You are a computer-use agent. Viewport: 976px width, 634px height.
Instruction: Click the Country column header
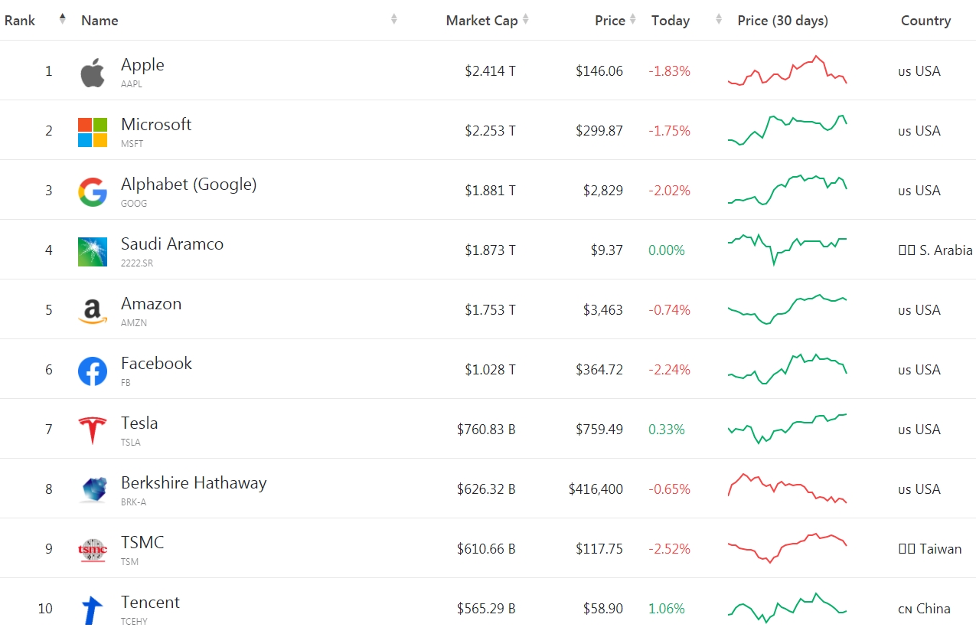(925, 21)
